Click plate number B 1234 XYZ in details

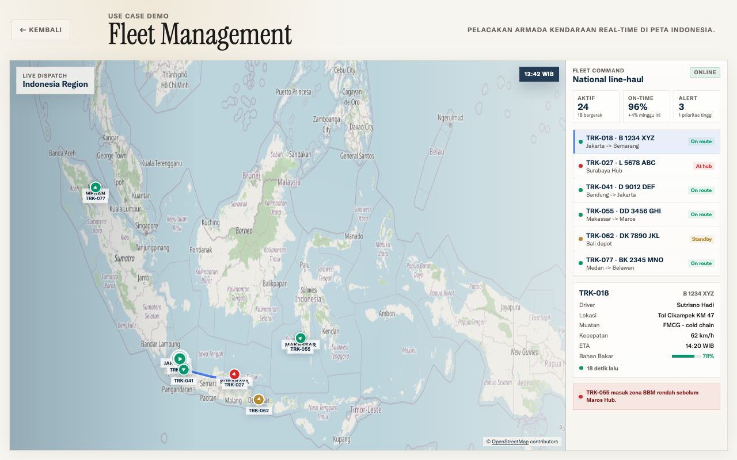tap(698, 294)
